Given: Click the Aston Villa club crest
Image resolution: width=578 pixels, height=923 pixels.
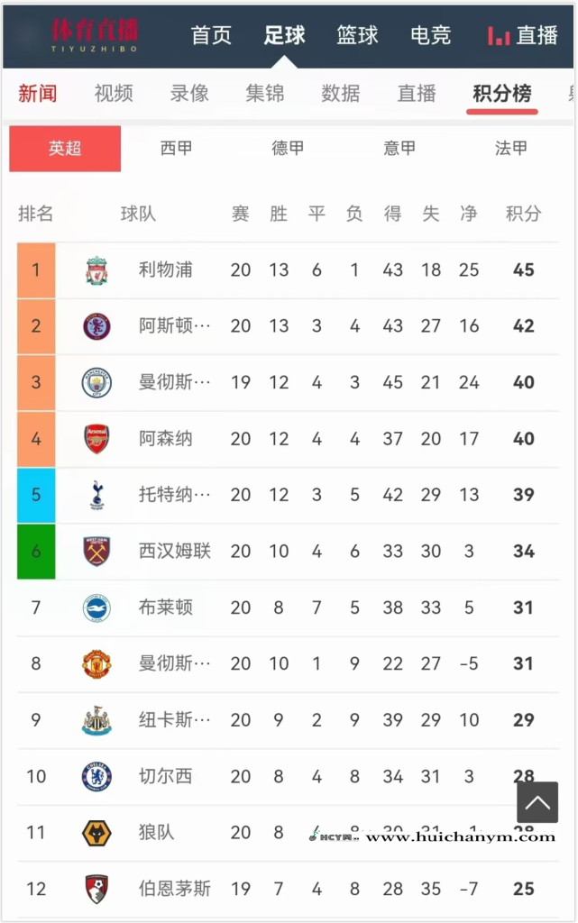Looking at the screenshot, I should (96, 326).
